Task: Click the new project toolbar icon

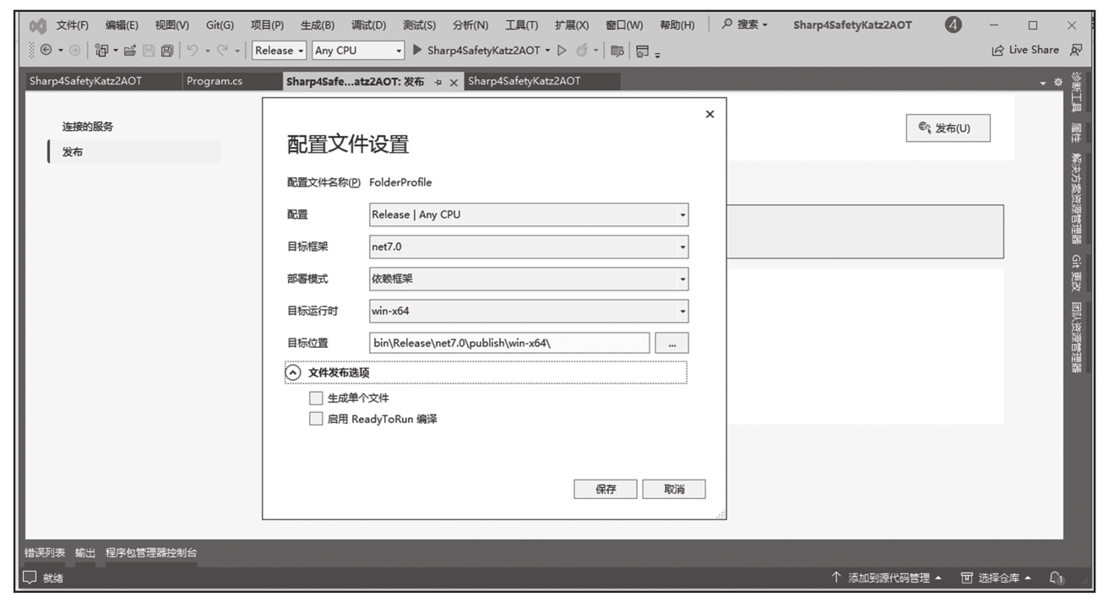Action: [101, 51]
